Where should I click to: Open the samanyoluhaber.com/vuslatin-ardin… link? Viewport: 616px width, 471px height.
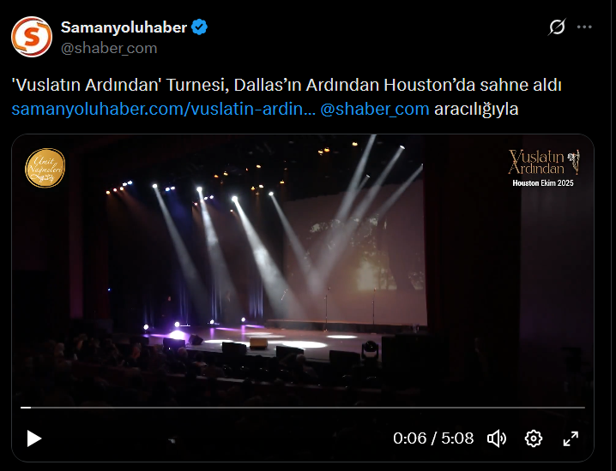(x=163, y=109)
